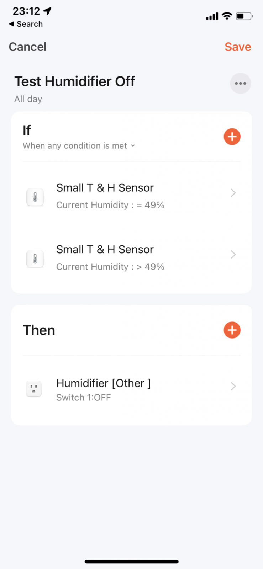Cancel editing the automation

[27, 47]
